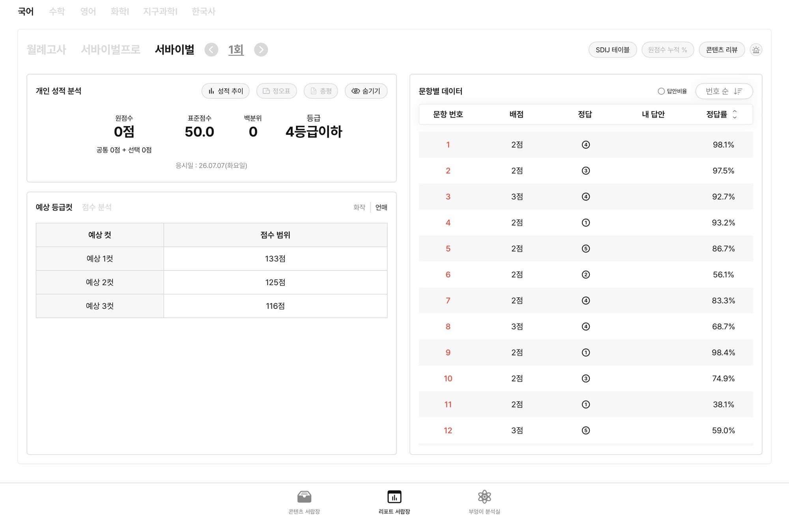Viewport: 789px width, 523px height.
Task: Select the 서바이벌프로 exam tab
Action: 110,50
